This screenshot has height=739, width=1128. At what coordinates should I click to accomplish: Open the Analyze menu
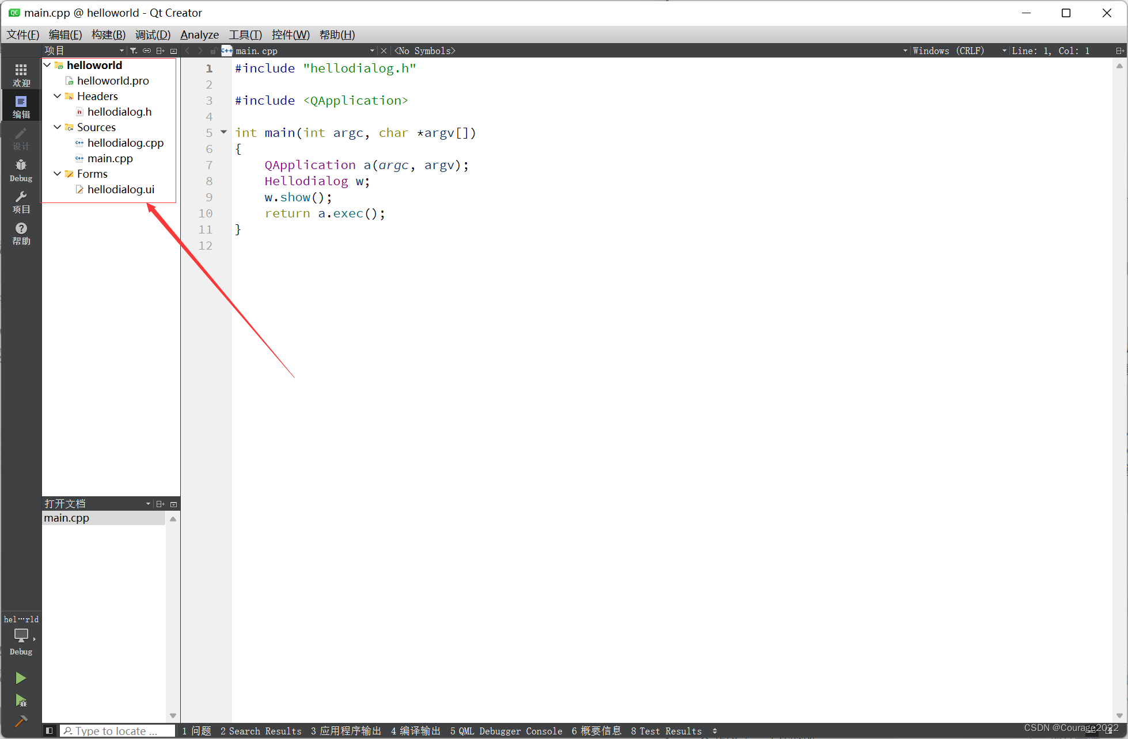[x=199, y=35]
